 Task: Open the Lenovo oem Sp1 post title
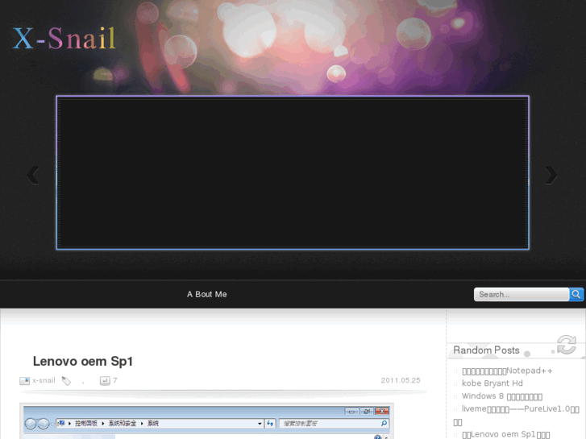point(83,362)
